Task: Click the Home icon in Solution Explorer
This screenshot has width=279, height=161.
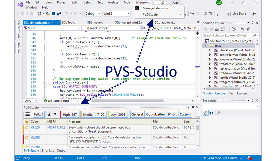Action: click(217, 29)
